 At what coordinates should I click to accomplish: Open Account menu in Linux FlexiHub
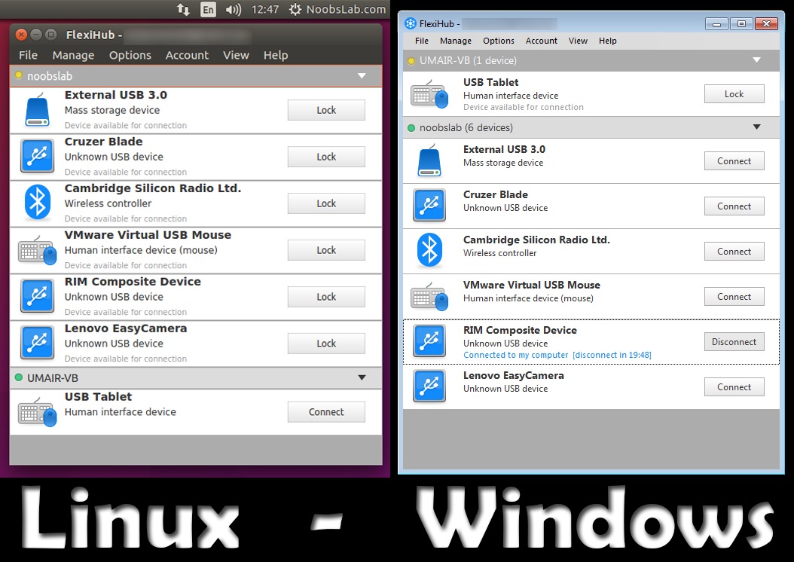click(187, 55)
